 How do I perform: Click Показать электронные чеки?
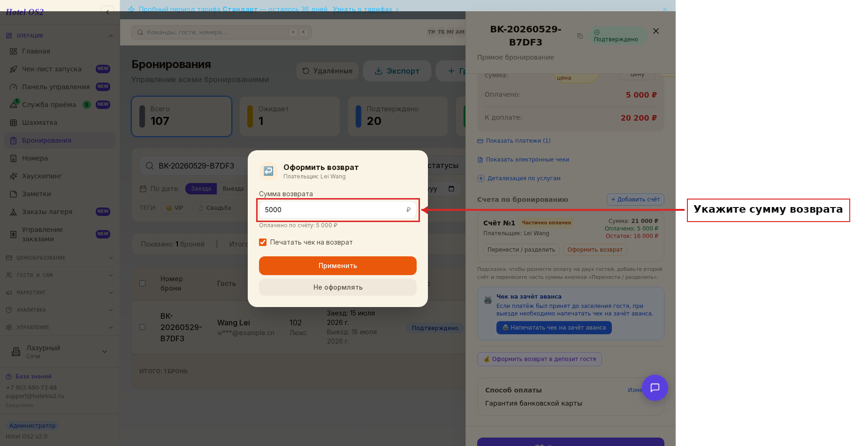tap(523, 160)
